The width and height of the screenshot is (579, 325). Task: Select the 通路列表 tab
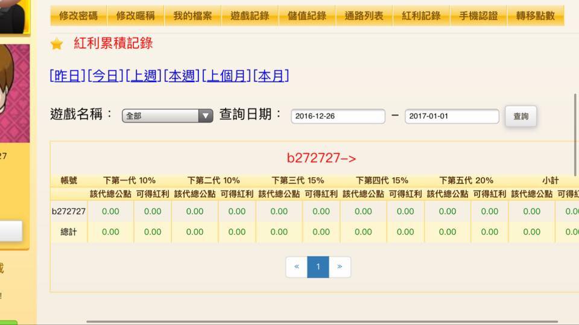[x=364, y=16]
